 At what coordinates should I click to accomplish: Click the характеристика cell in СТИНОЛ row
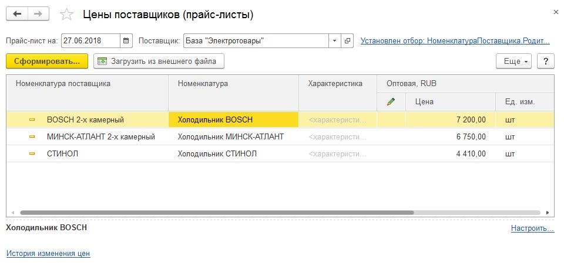click(338, 153)
